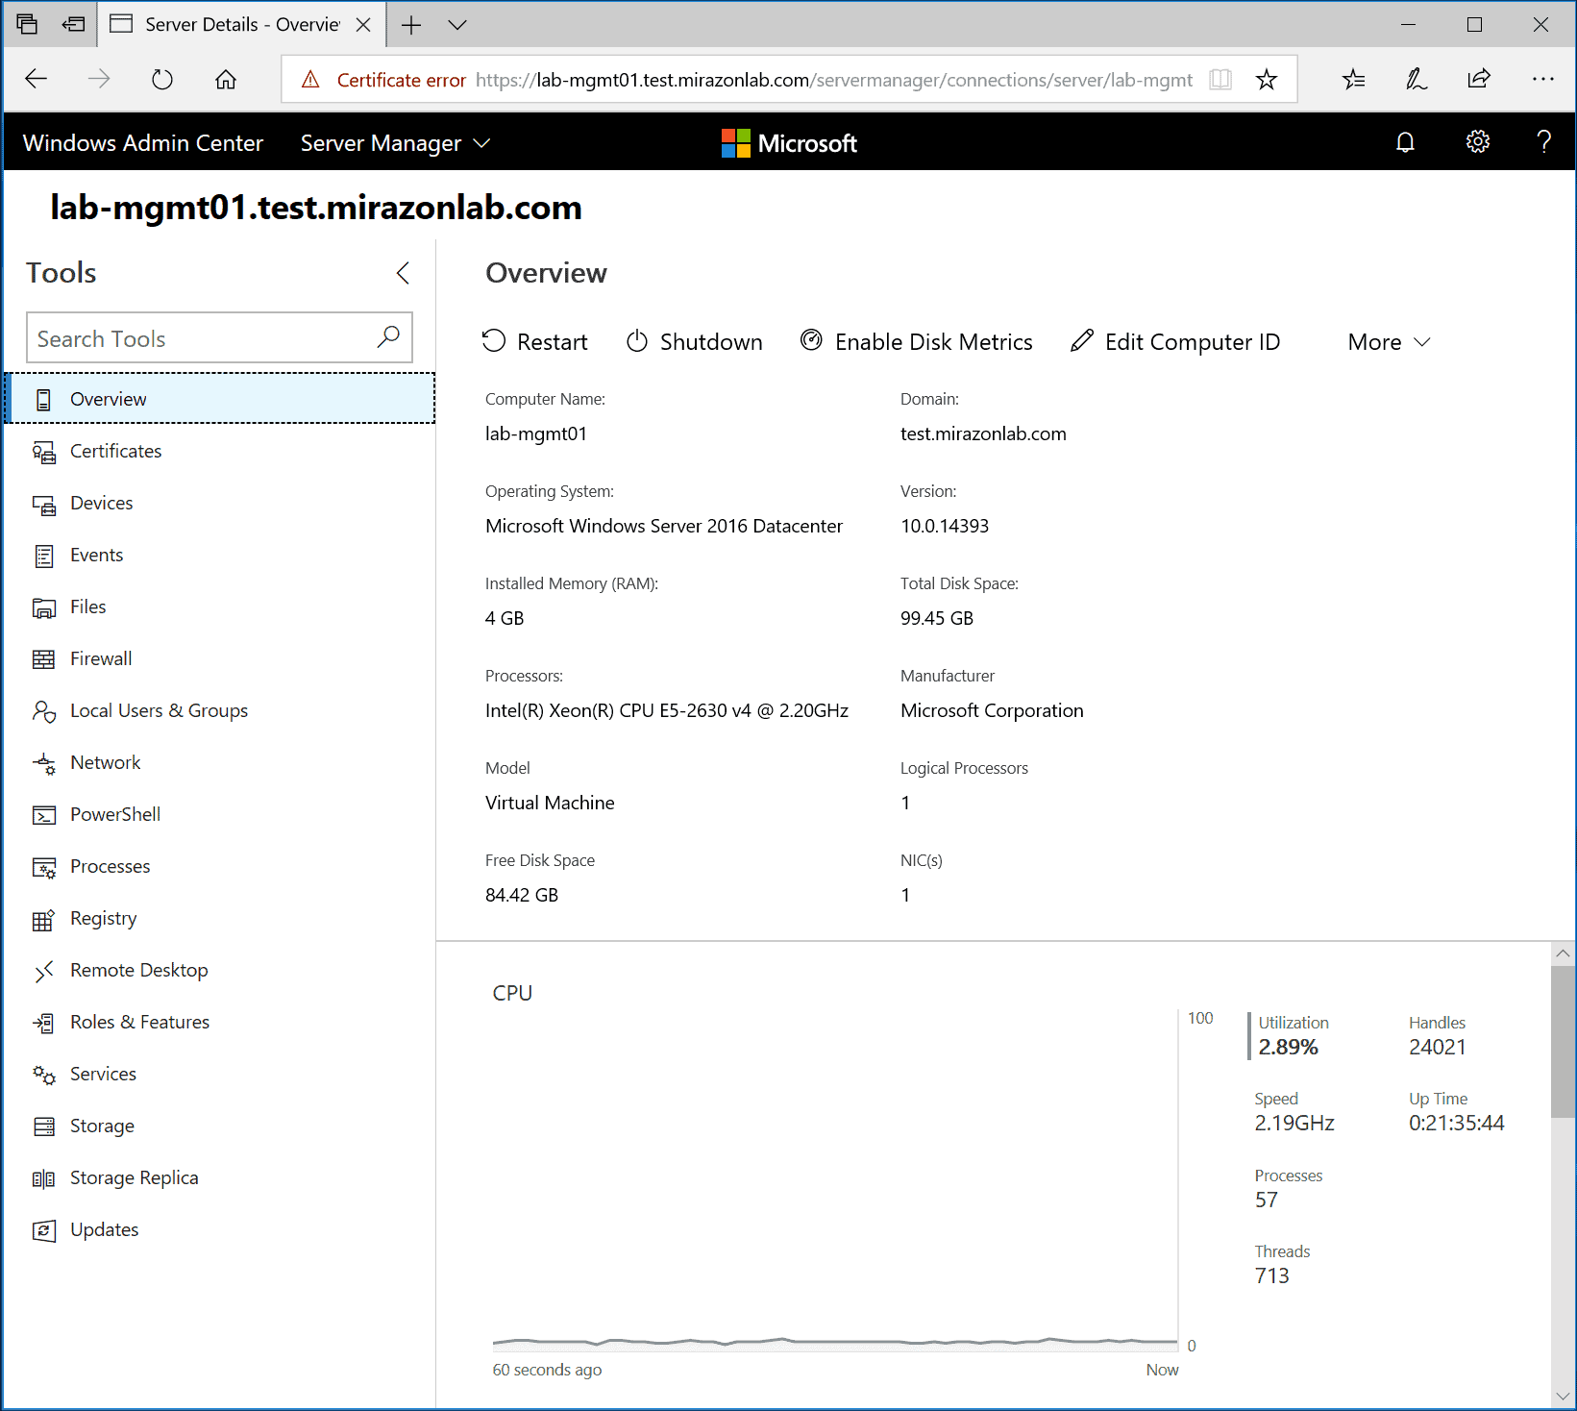Image resolution: width=1577 pixels, height=1411 pixels.
Task: Add page to favorites star icon
Action: (1267, 80)
